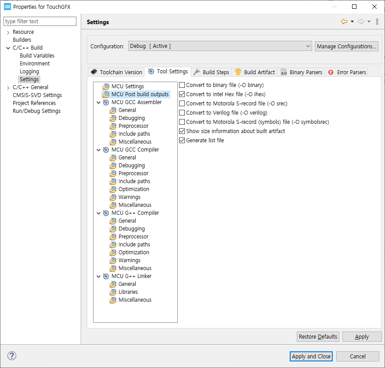Collapse the MCU GCC Compiler node
The width and height of the screenshot is (385, 368).
pyautogui.click(x=98, y=150)
